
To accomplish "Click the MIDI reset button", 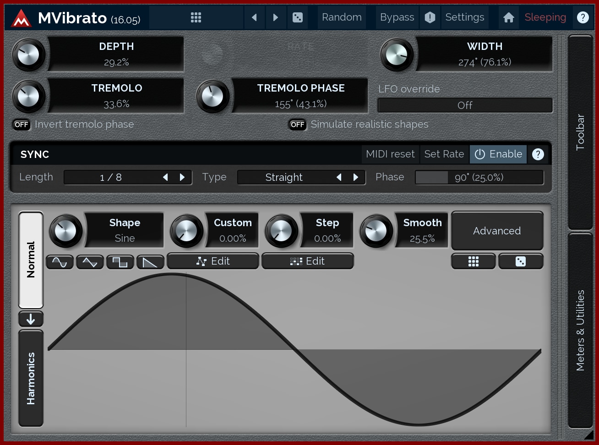I will click(390, 154).
